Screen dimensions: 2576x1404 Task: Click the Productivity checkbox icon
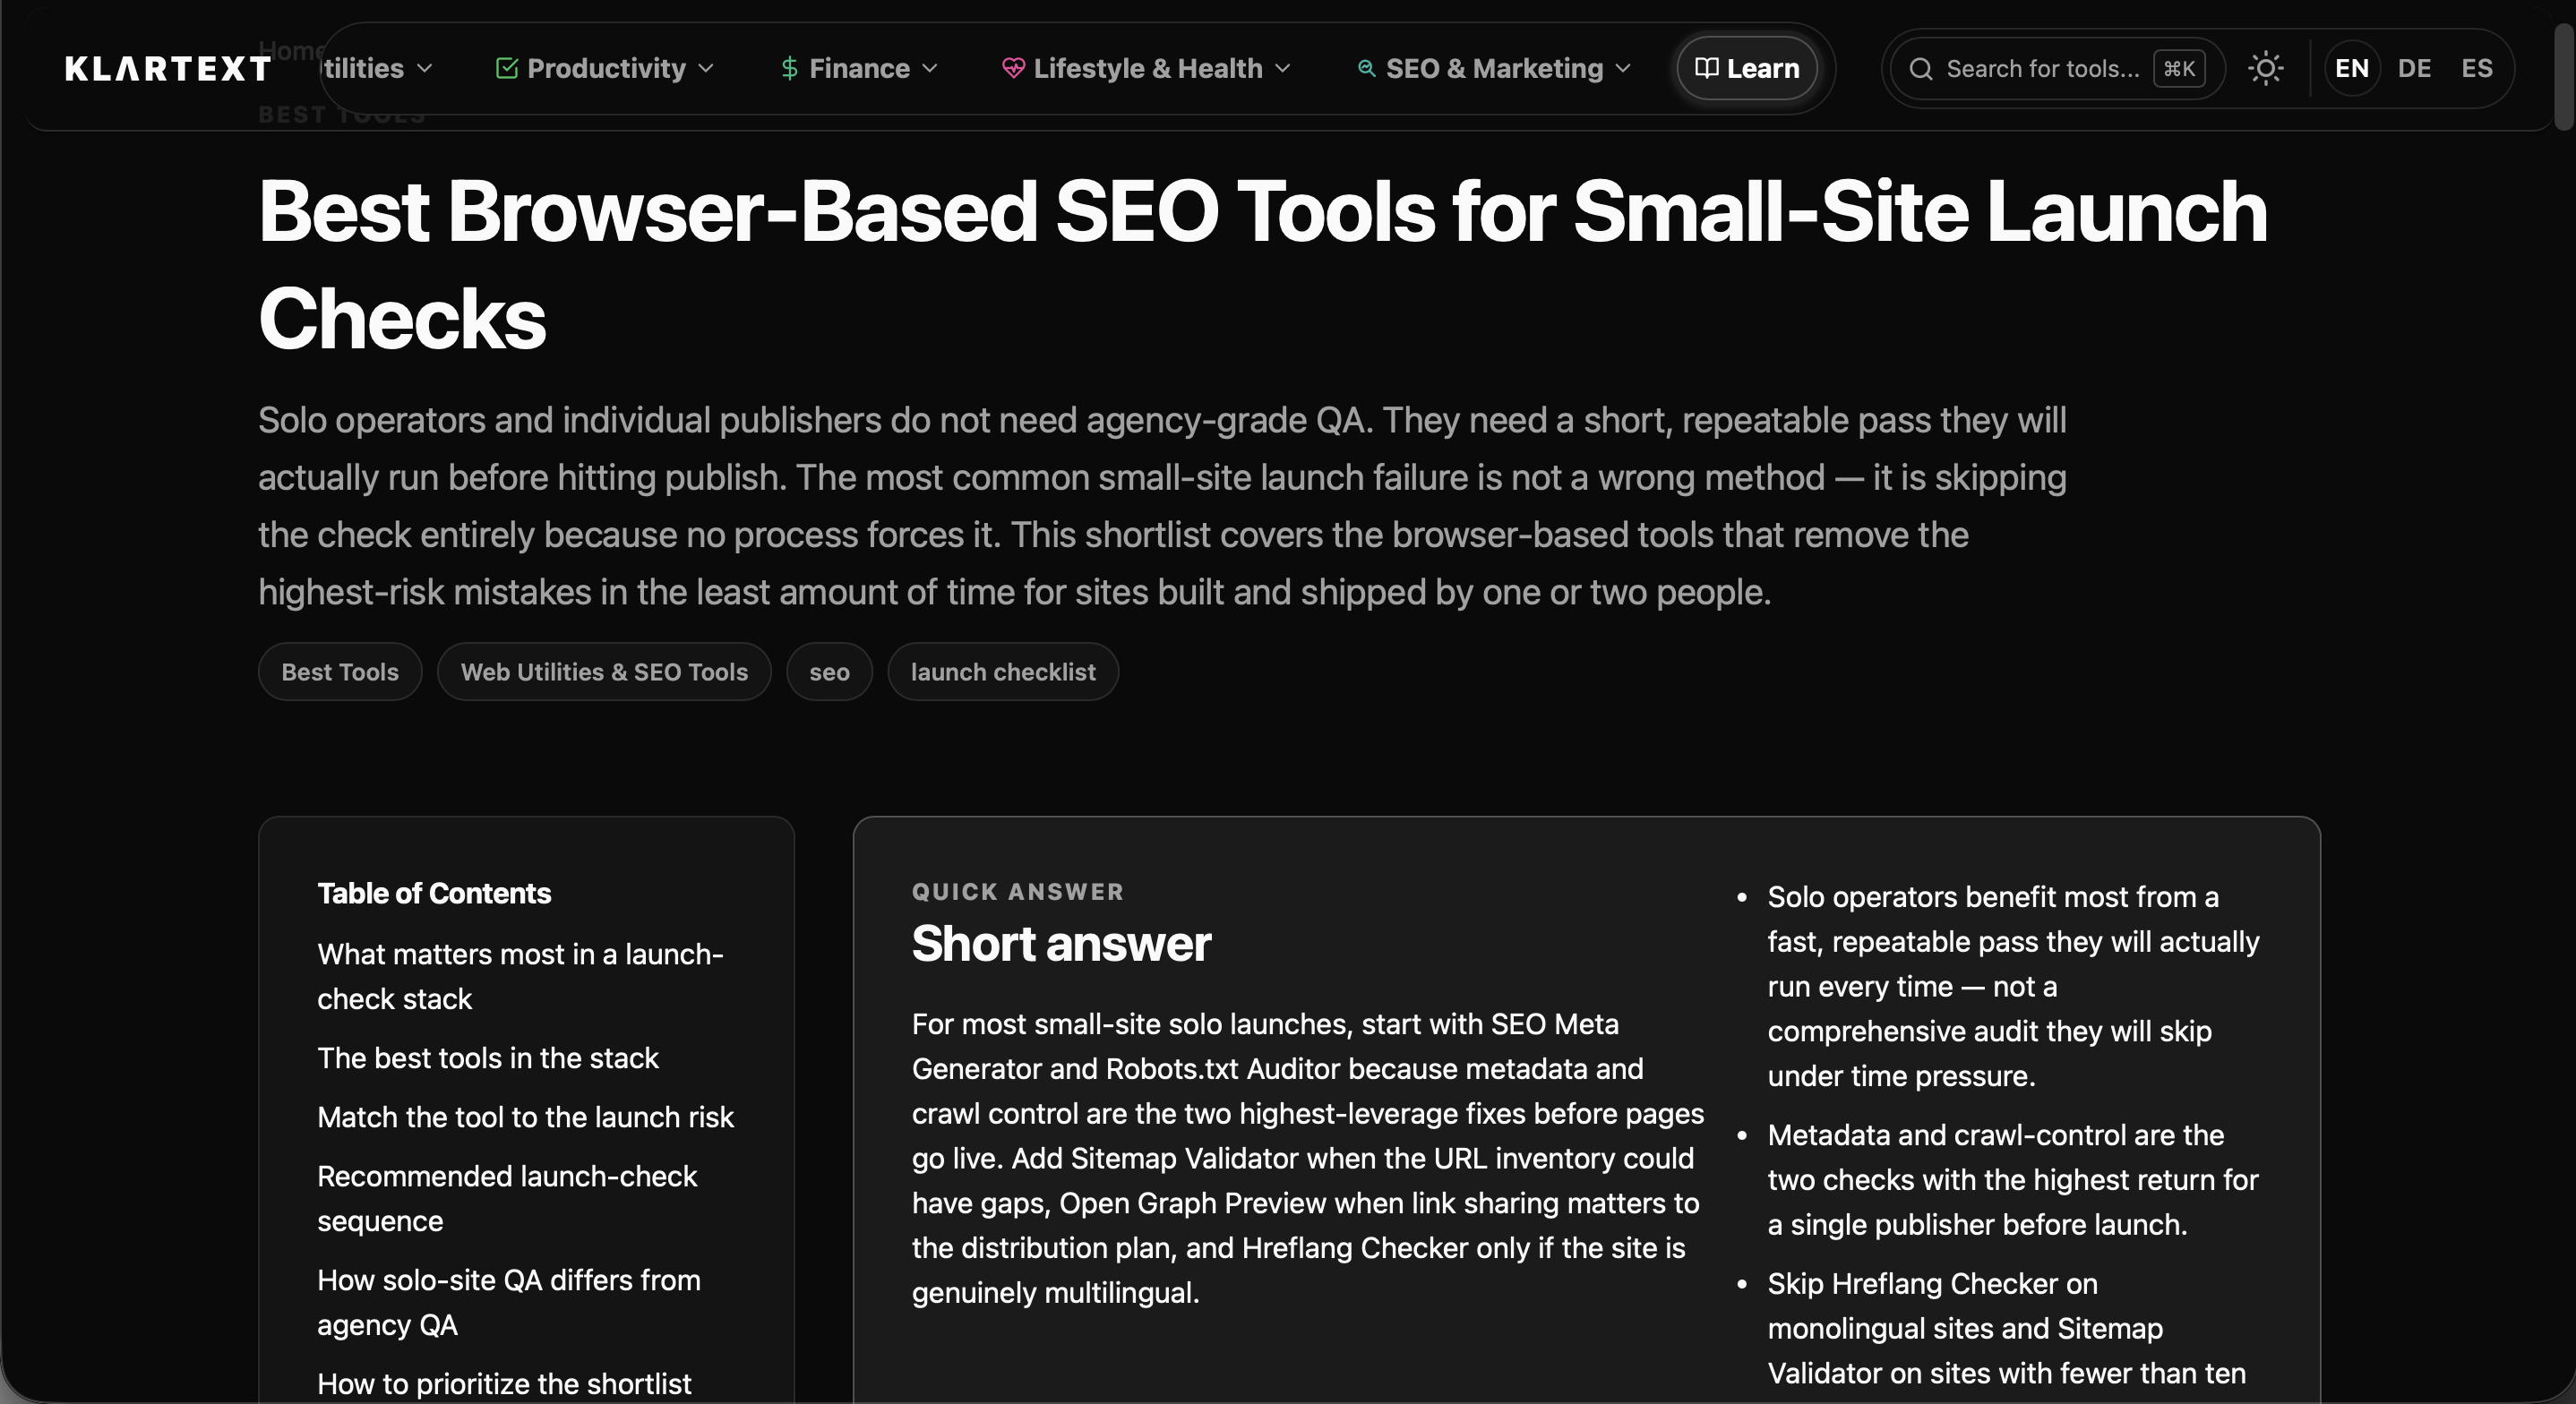[x=506, y=69]
